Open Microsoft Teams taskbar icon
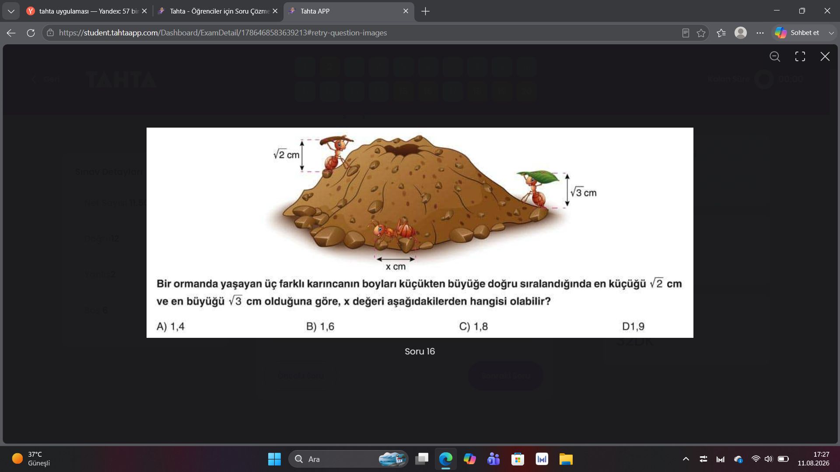Viewport: 840px width, 472px height. pos(494,459)
